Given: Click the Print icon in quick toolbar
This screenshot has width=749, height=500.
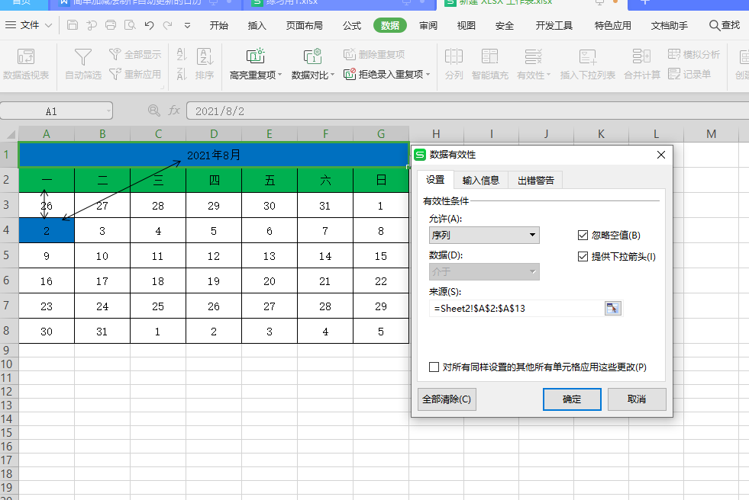Looking at the screenshot, I should [111, 25].
